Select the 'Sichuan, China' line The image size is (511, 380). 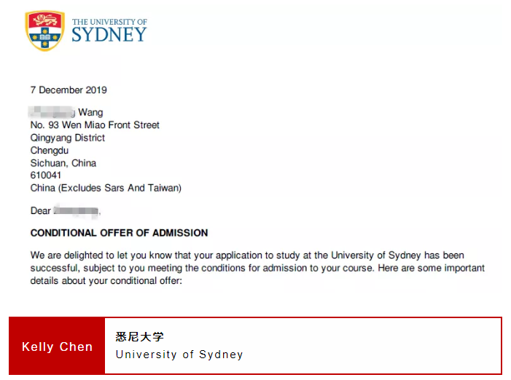click(63, 163)
